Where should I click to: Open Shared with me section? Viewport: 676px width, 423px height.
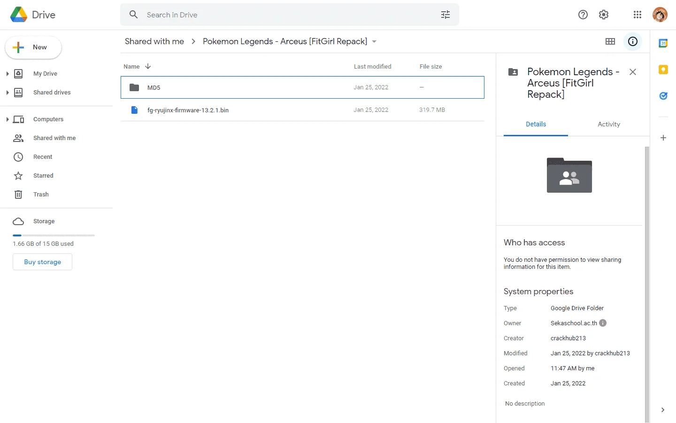pos(54,138)
